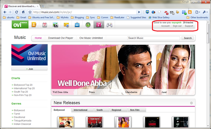Open the Telugu/Kannada genre link
The image size is (211, 129).
point(23,121)
